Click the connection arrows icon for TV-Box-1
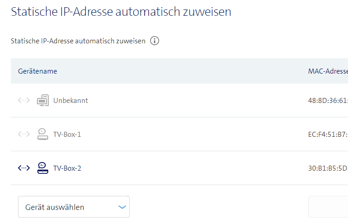The image size is (348, 223). (x=24, y=134)
